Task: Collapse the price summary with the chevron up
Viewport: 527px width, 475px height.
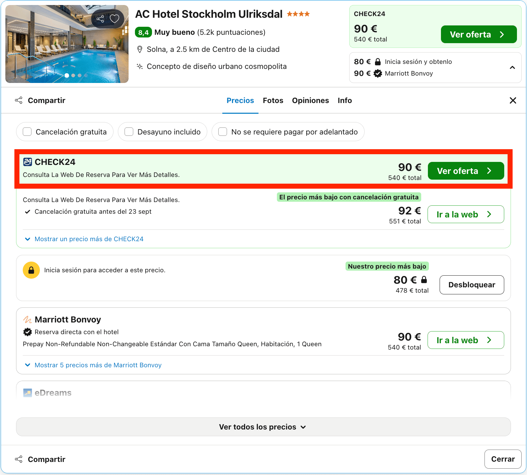Action: tap(512, 68)
